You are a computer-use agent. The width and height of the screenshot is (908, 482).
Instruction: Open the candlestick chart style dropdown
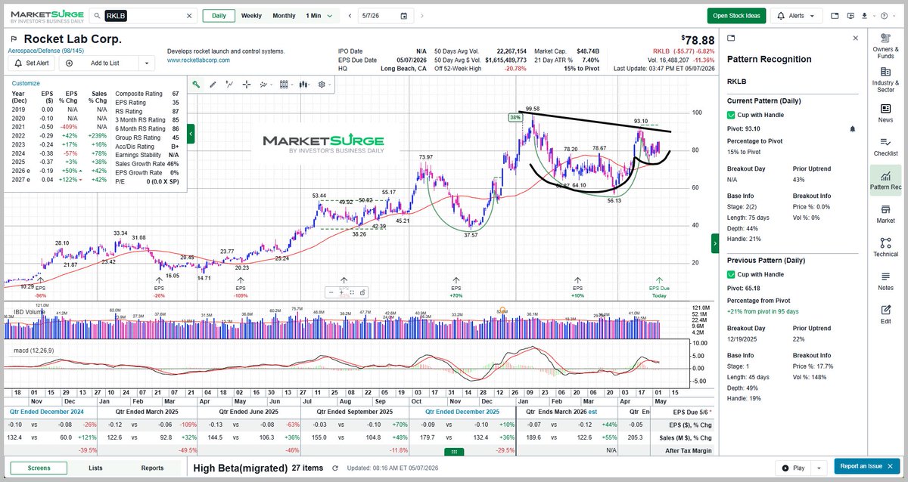tap(305, 85)
